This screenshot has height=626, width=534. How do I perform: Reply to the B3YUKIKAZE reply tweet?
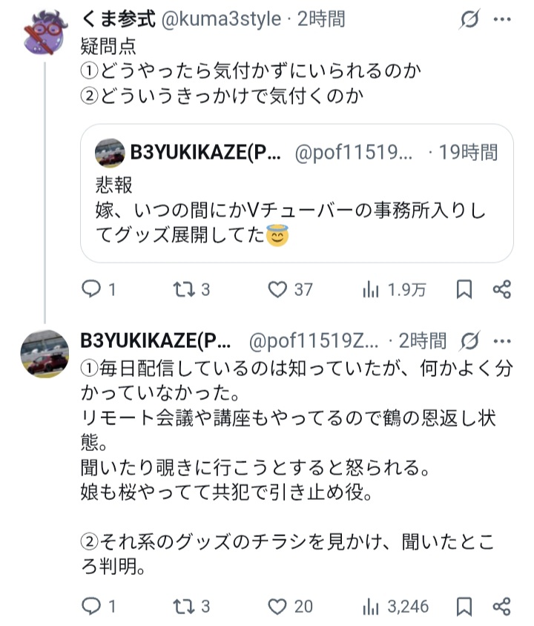pyautogui.click(x=90, y=606)
